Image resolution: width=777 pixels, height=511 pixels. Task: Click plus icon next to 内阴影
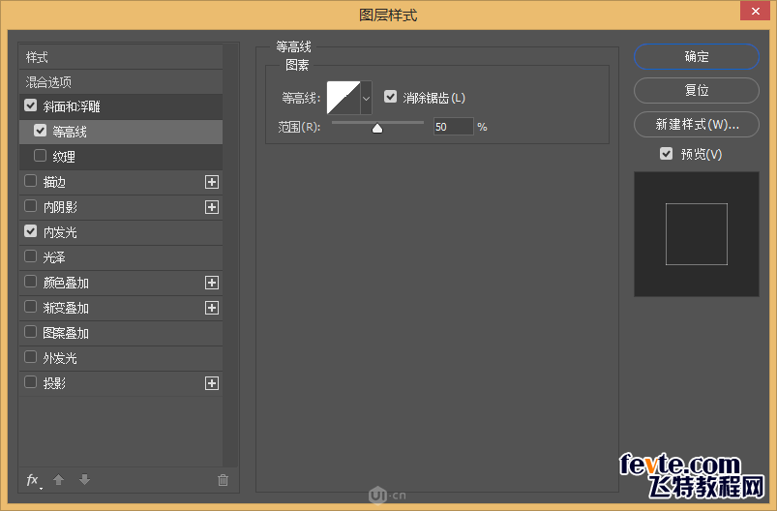[212, 207]
